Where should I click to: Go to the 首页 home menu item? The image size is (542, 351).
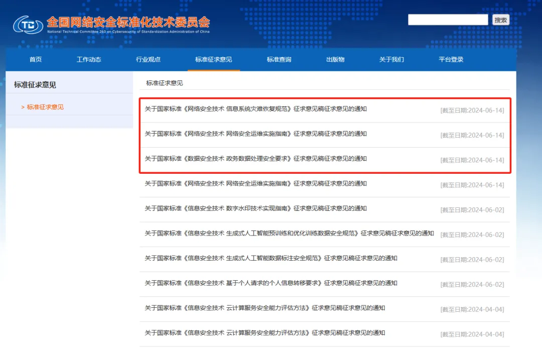[36, 60]
